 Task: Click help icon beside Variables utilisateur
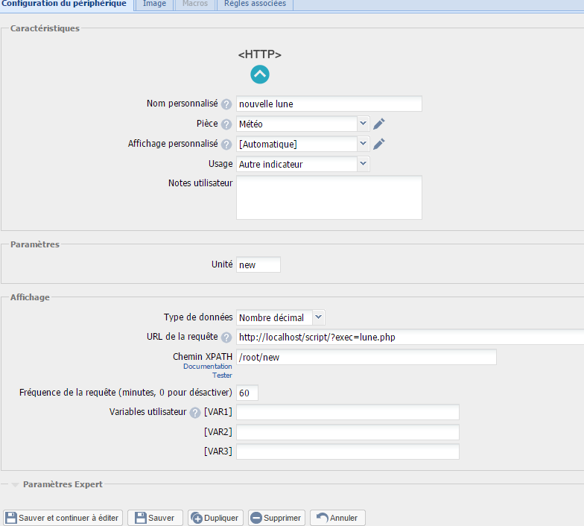click(195, 413)
